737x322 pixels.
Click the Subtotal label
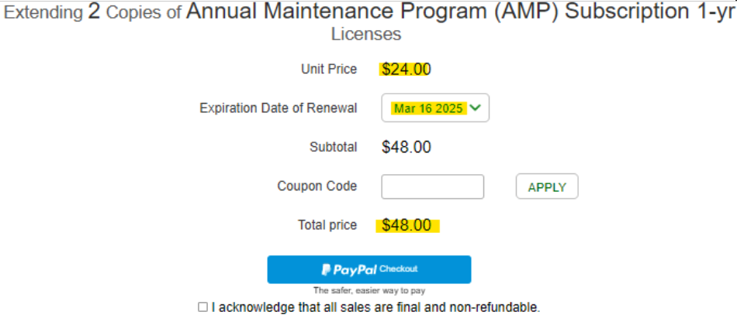[334, 147]
